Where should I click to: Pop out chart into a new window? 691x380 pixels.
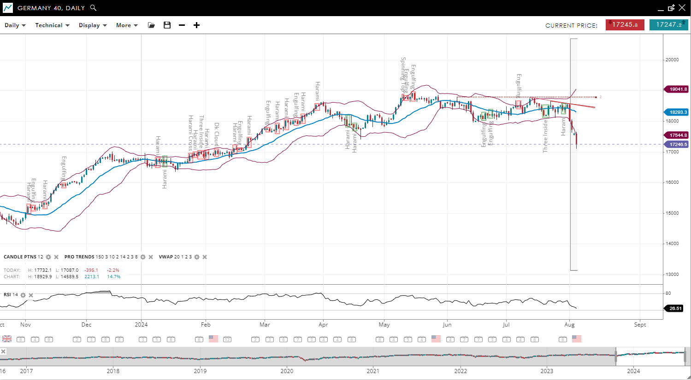(x=671, y=8)
